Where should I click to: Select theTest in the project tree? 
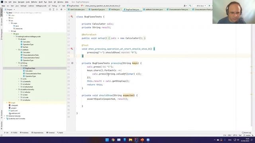click(25, 47)
